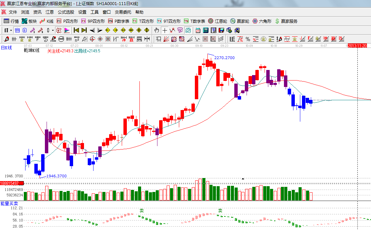Toggle the crosshair cursor tool

(x=165, y=30)
